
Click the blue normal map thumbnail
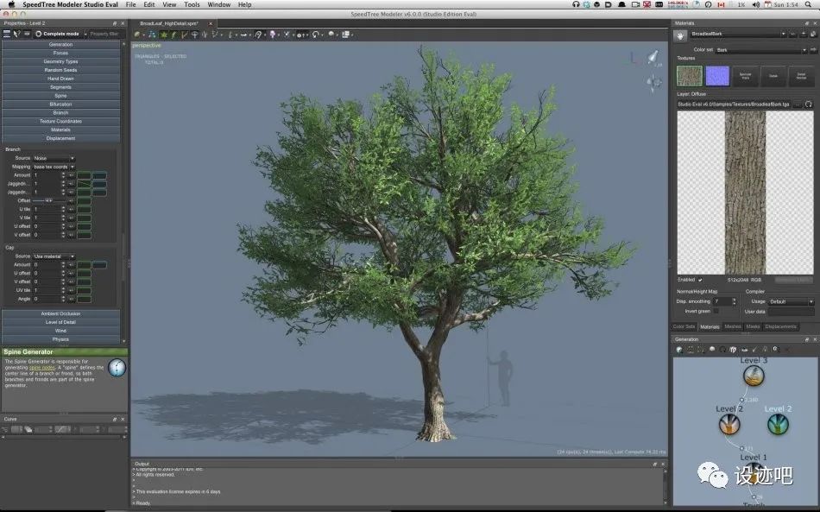tap(717, 75)
